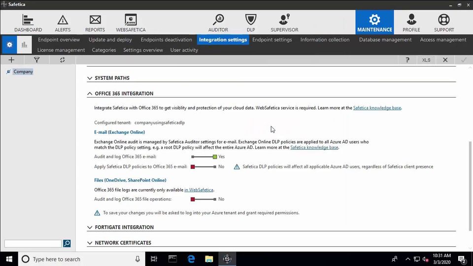Image resolution: width=473 pixels, height=266 pixels.
Task: Open Safetica knowledge base link under Exchange Online
Action: [314, 147]
